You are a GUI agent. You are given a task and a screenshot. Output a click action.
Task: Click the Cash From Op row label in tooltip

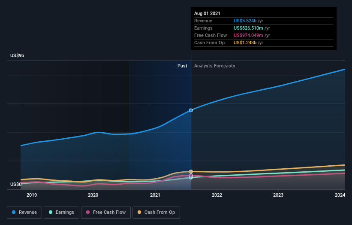210,43
